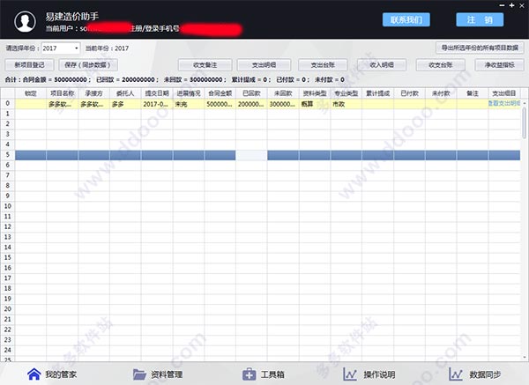
Task: Open 工具箱 toolbox icon
Action: 249,374
